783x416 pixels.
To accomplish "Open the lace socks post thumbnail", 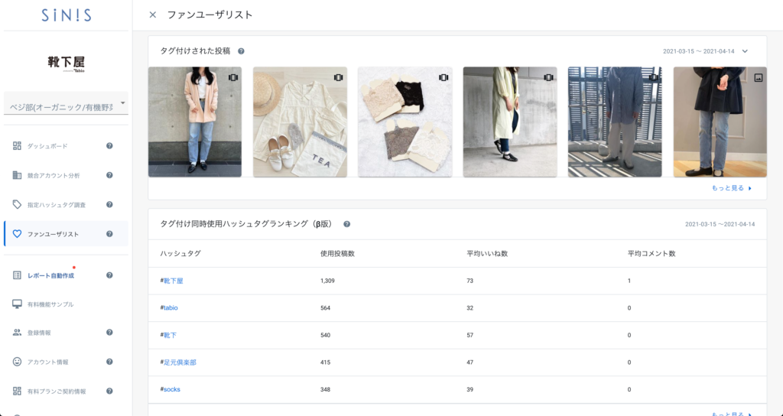I will coord(405,122).
